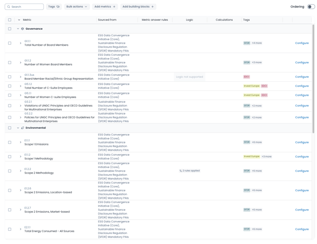Expand the Scope 1 Methodology row
The image size is (317, 244).
(20, 157)
